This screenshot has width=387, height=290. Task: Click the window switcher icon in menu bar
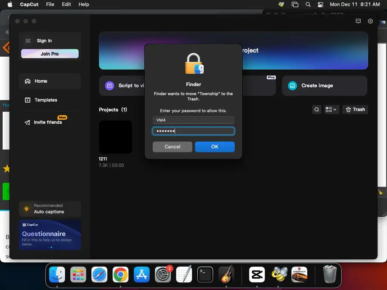click(x=295, y=4)
